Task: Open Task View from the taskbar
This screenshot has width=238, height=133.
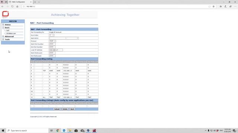Action: pos(51,130)
